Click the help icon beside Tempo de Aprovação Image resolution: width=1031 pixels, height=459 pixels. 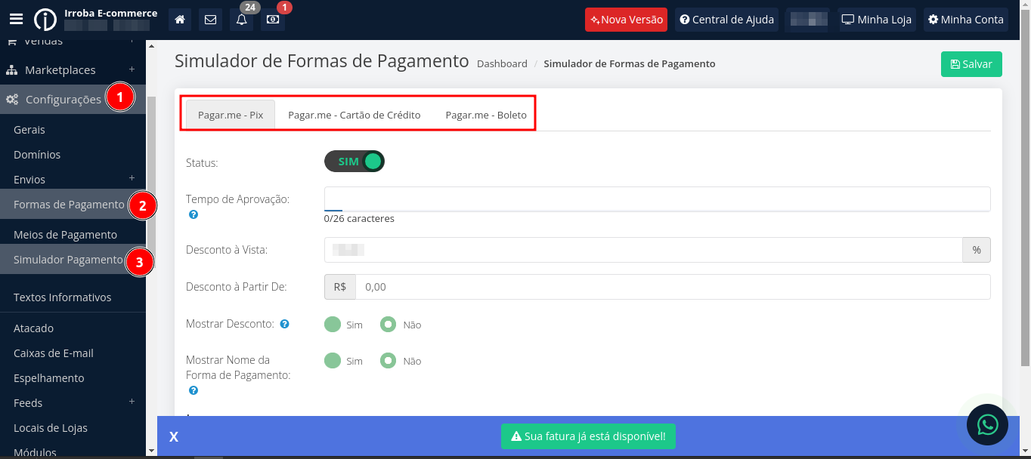point(194,214)
